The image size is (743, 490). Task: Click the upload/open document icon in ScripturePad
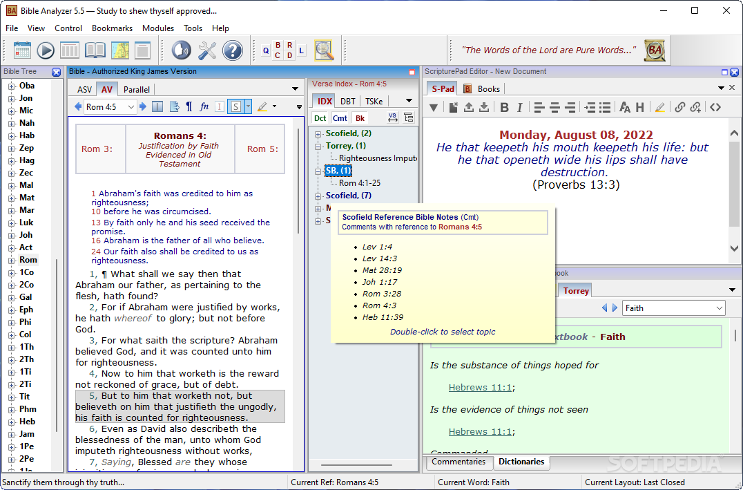469,108
